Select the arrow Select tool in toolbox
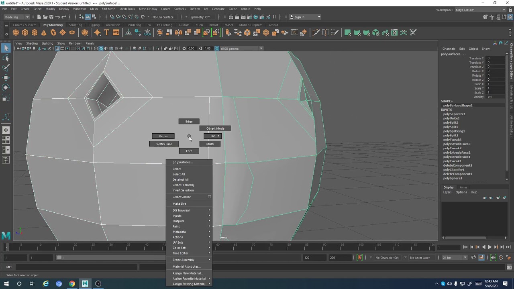This screenshot has height=289, width=514. 6,48
